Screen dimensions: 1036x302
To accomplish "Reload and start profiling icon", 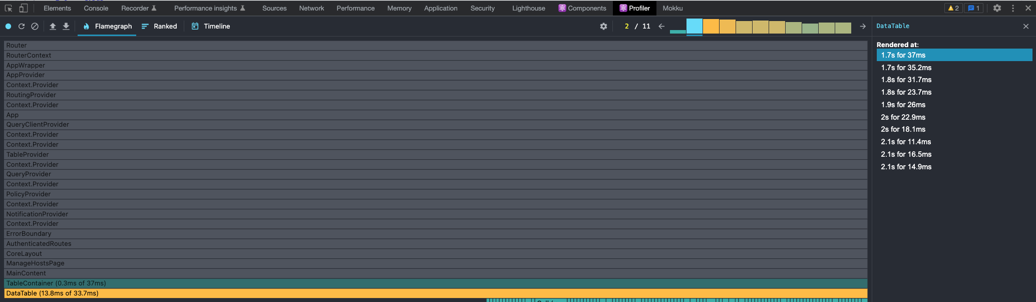I will (22, 26).
